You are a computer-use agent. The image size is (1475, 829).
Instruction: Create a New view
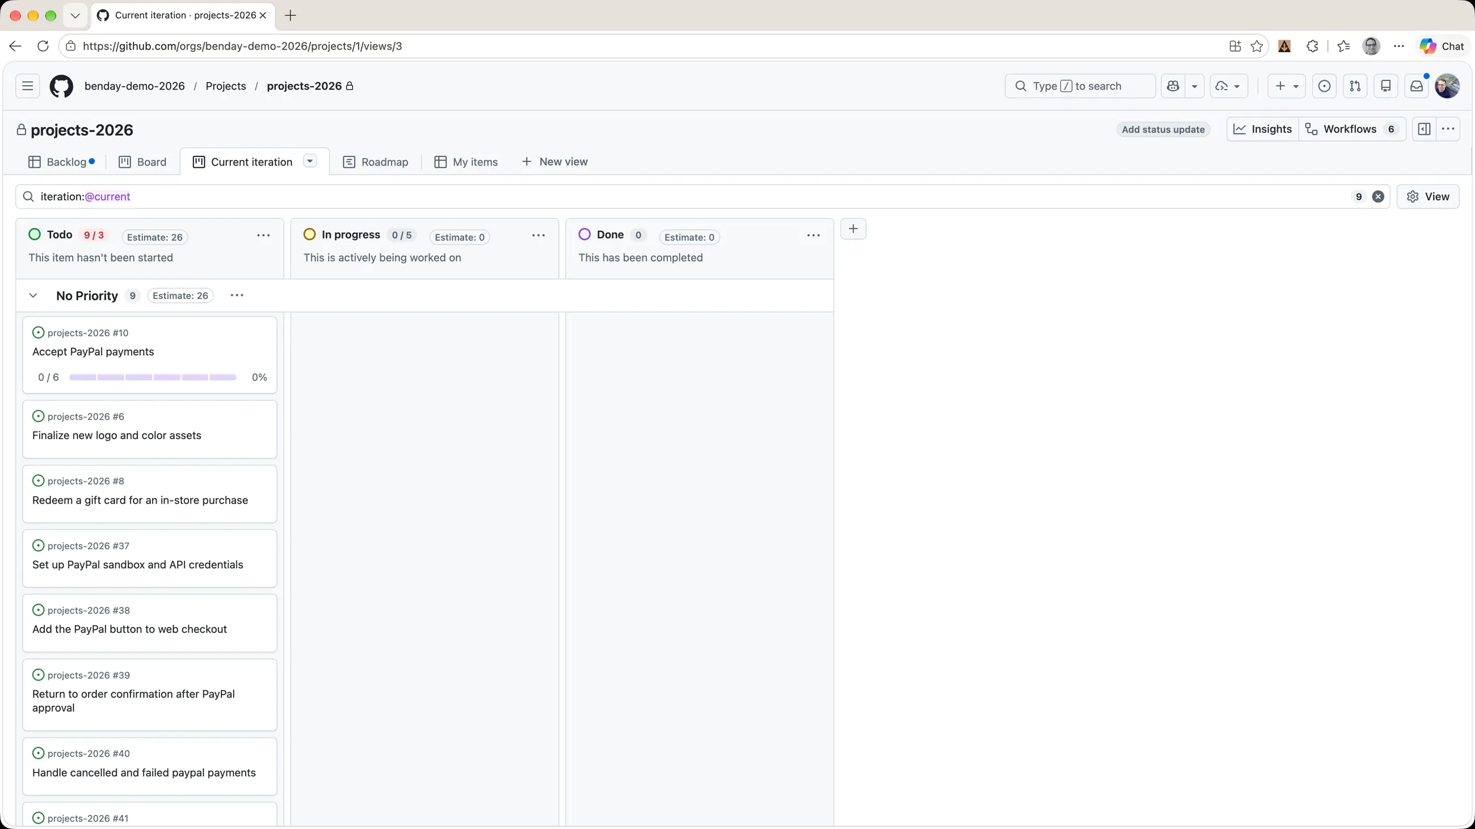(x=555, y=162)
